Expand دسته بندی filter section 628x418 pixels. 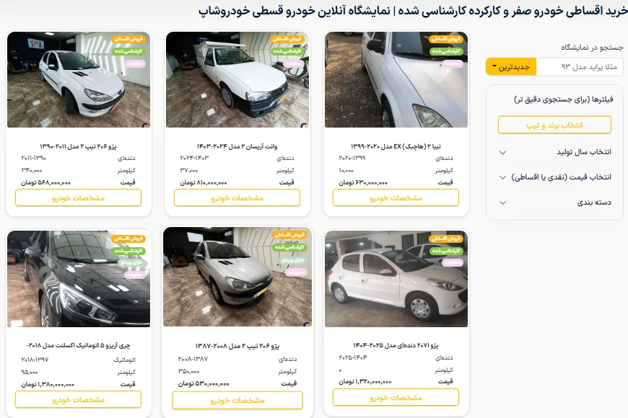554,203
